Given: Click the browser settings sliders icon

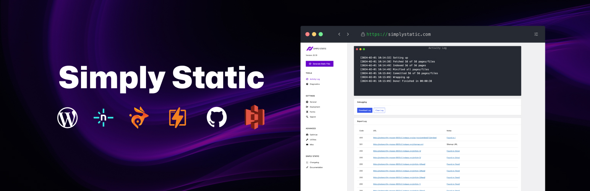Looking at the screenshot, I should pos(536,34).
